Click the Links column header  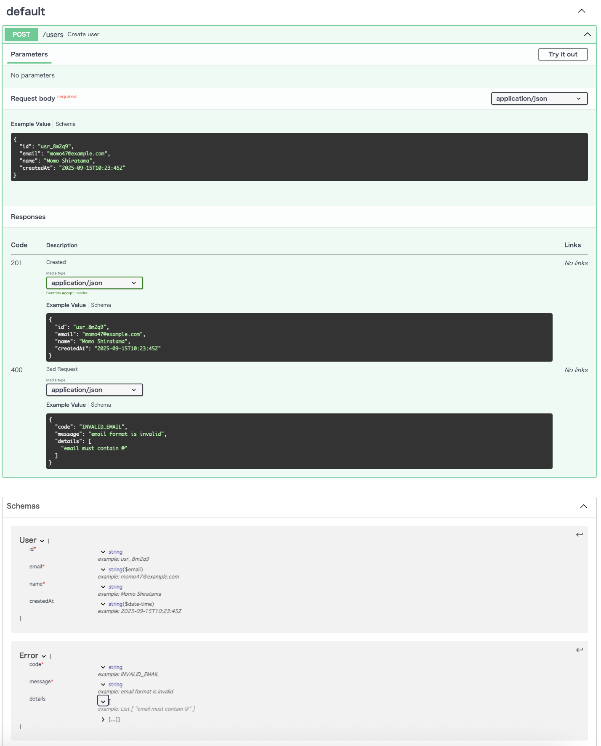(572, 245)
